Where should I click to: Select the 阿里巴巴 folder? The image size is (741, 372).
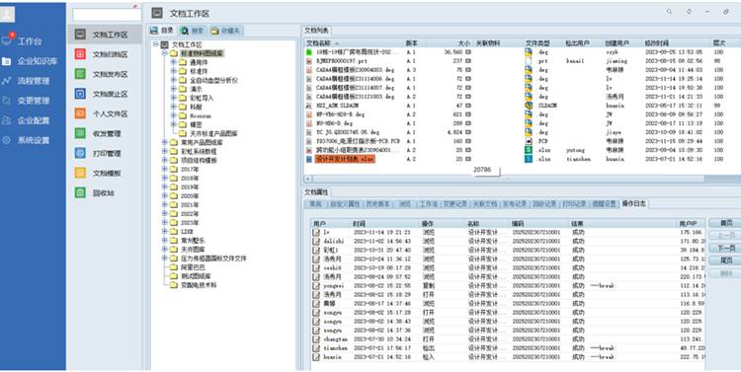pos(193,267)
